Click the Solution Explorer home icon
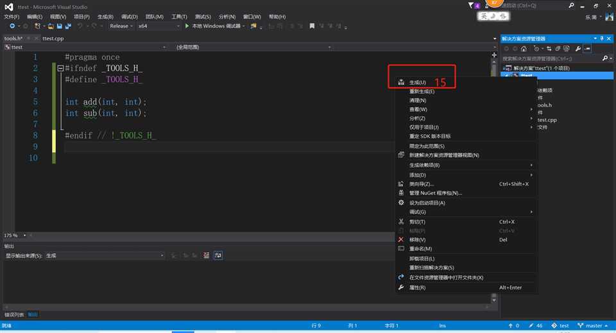Viewport: 616px width, 333px height. tap(524, 49)
